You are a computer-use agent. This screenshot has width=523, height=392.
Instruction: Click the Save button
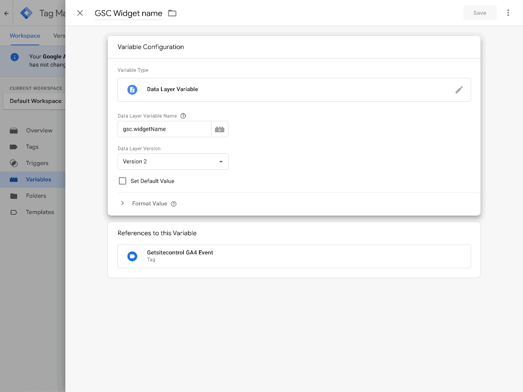[x=480, y=13]
